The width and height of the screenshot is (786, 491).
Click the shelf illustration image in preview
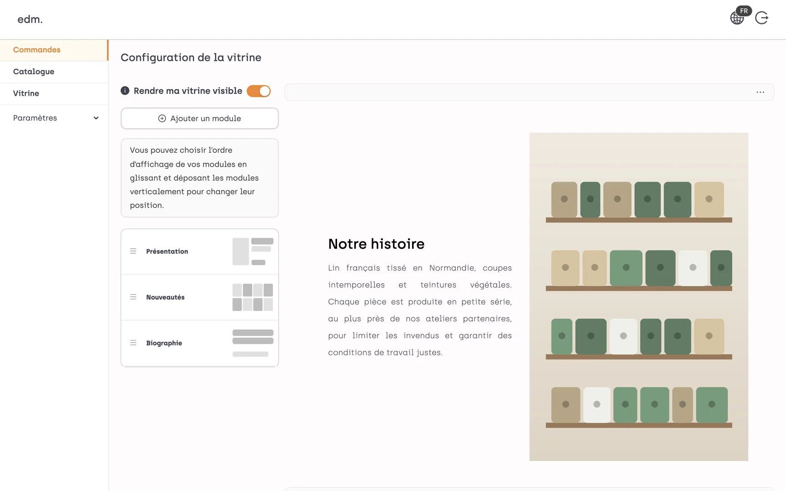point(639,297)
